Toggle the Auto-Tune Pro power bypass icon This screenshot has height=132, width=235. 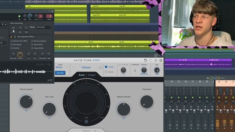point(161,60)
